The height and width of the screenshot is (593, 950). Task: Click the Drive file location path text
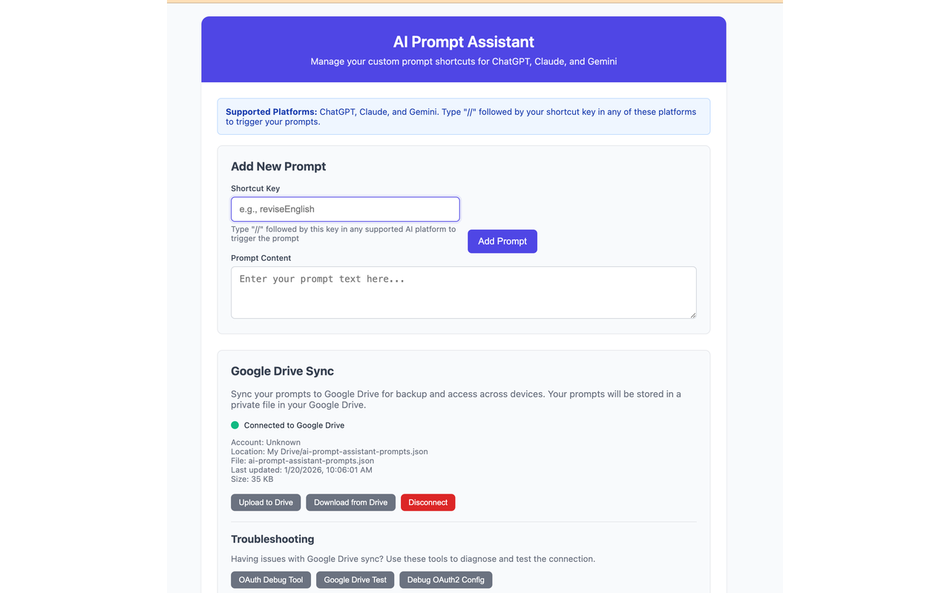(329, 451)
